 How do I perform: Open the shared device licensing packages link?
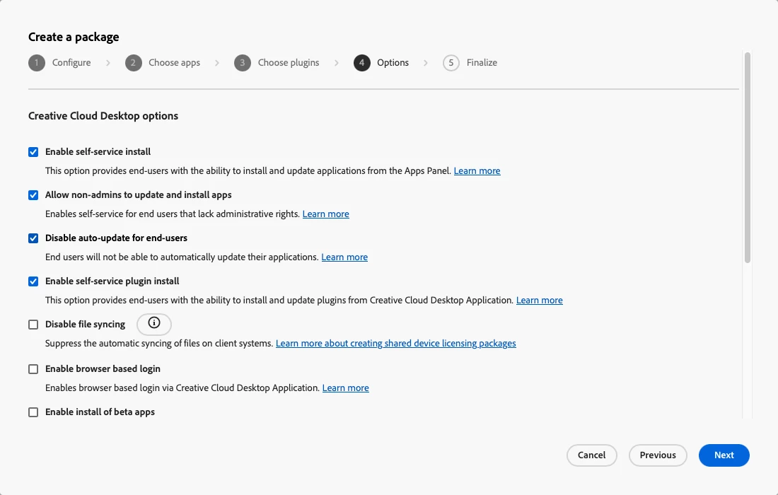tap(395, 343)
